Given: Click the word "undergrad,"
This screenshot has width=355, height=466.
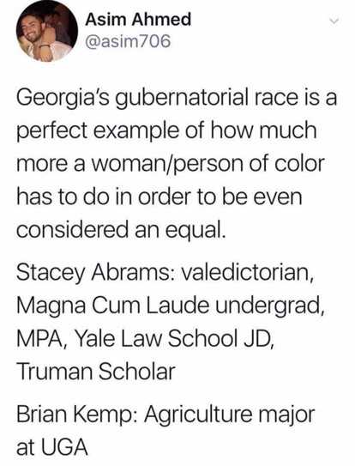Looking at the screenshot, I should click(269, 307).
